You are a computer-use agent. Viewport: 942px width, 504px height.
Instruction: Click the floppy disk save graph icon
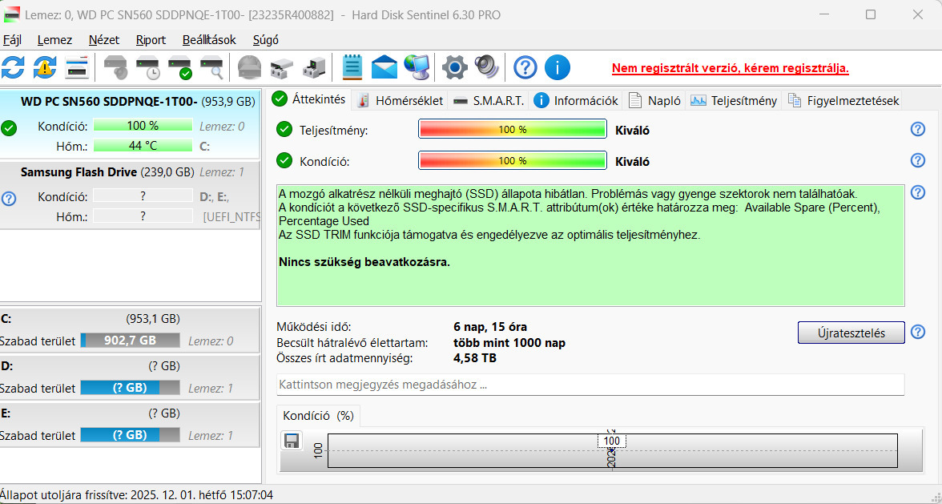(x=292, y=441)
